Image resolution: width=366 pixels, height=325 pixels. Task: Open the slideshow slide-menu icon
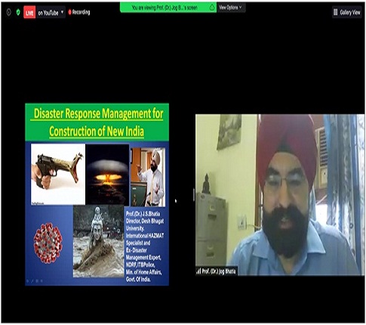pos(37,281)
